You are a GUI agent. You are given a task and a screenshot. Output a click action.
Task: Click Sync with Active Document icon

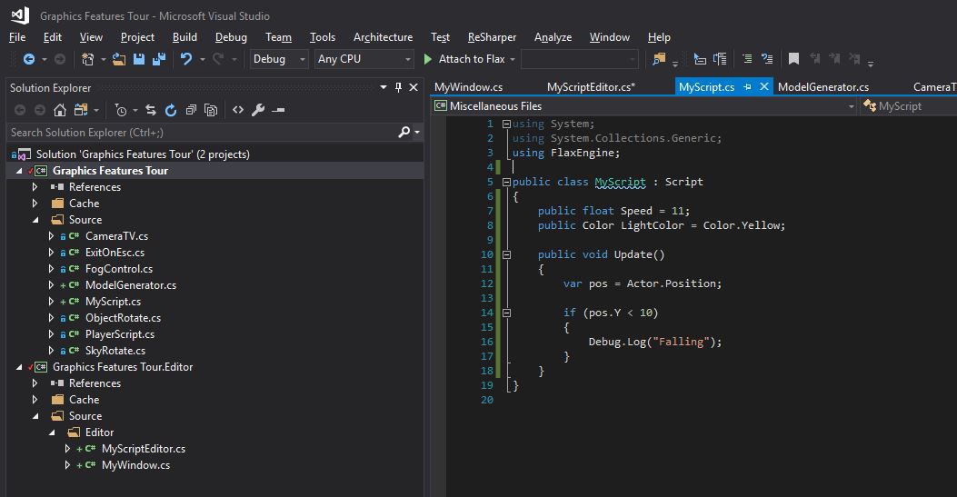pyautogui.click(x=151, y=110)
